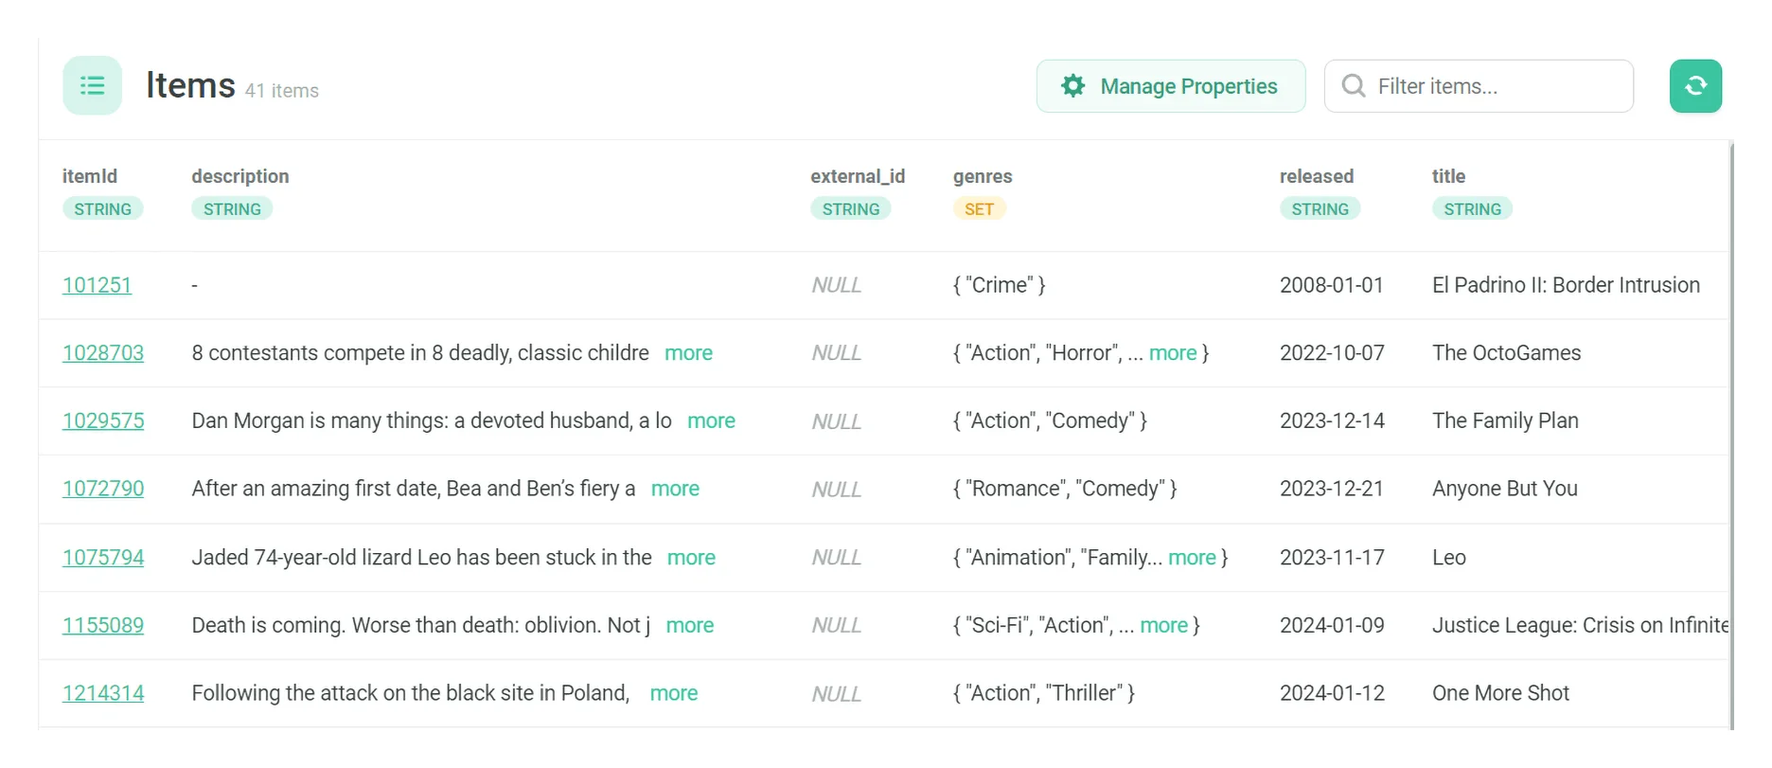Click the NULL external_id for item 101251
Viewport: 1772px width, 768px height.
tap(836, 285)
